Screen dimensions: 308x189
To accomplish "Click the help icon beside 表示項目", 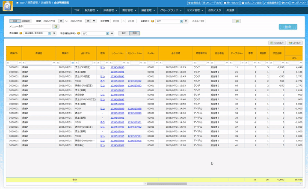I will (x=21, y=33).
